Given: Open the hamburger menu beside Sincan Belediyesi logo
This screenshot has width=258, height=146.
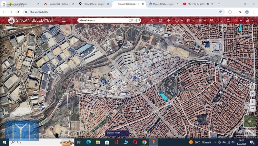Looking at the screenshot, I should coord(64,20).
